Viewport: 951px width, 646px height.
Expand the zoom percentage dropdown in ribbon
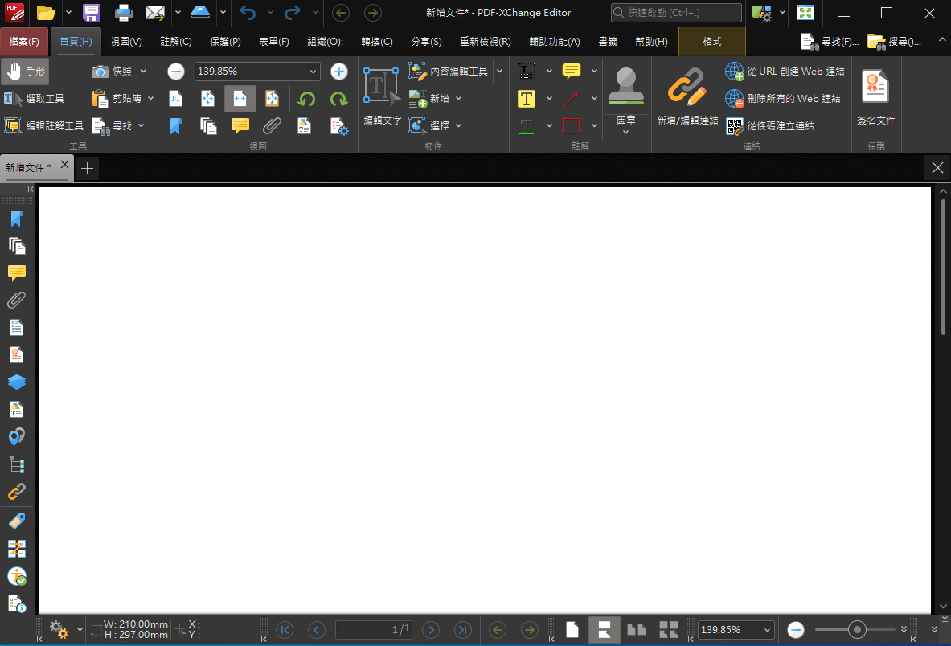click(x=312, y=72)
